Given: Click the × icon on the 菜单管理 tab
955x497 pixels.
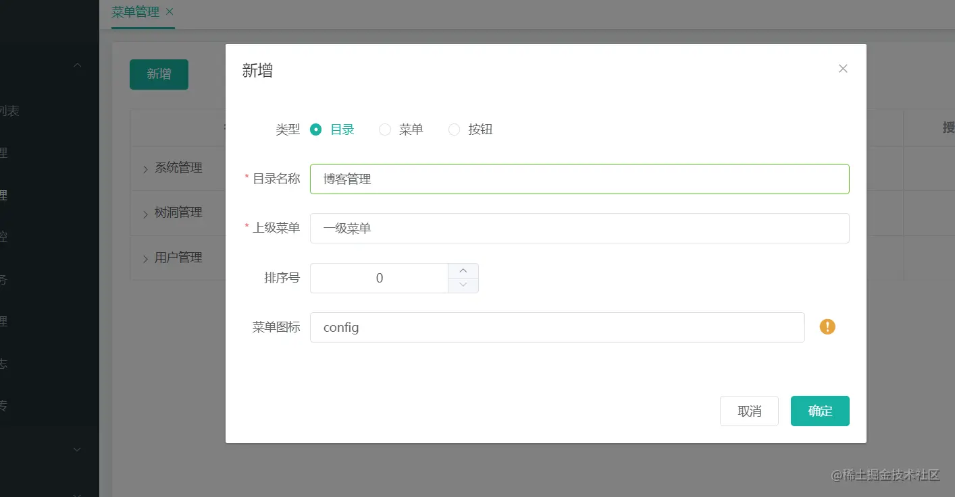Looking at the screenshot, I should [x=169, y=11].
